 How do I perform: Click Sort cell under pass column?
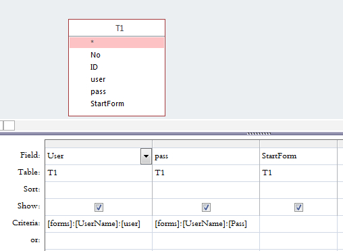(x=206, y=190)
